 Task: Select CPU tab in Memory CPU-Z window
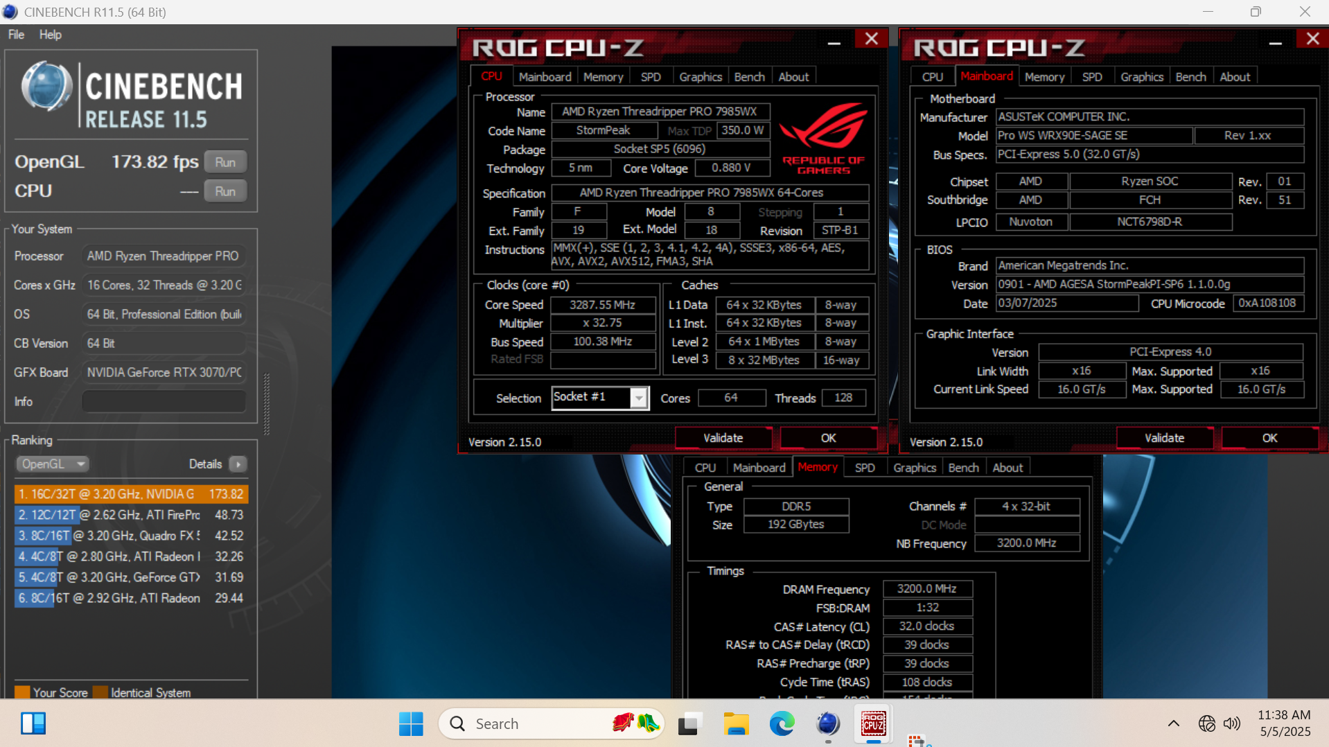[x=705, y=468]
